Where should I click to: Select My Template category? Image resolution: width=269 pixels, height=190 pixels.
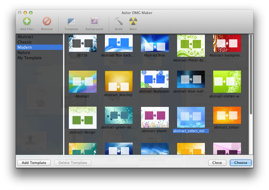click(x=29, y=58)
